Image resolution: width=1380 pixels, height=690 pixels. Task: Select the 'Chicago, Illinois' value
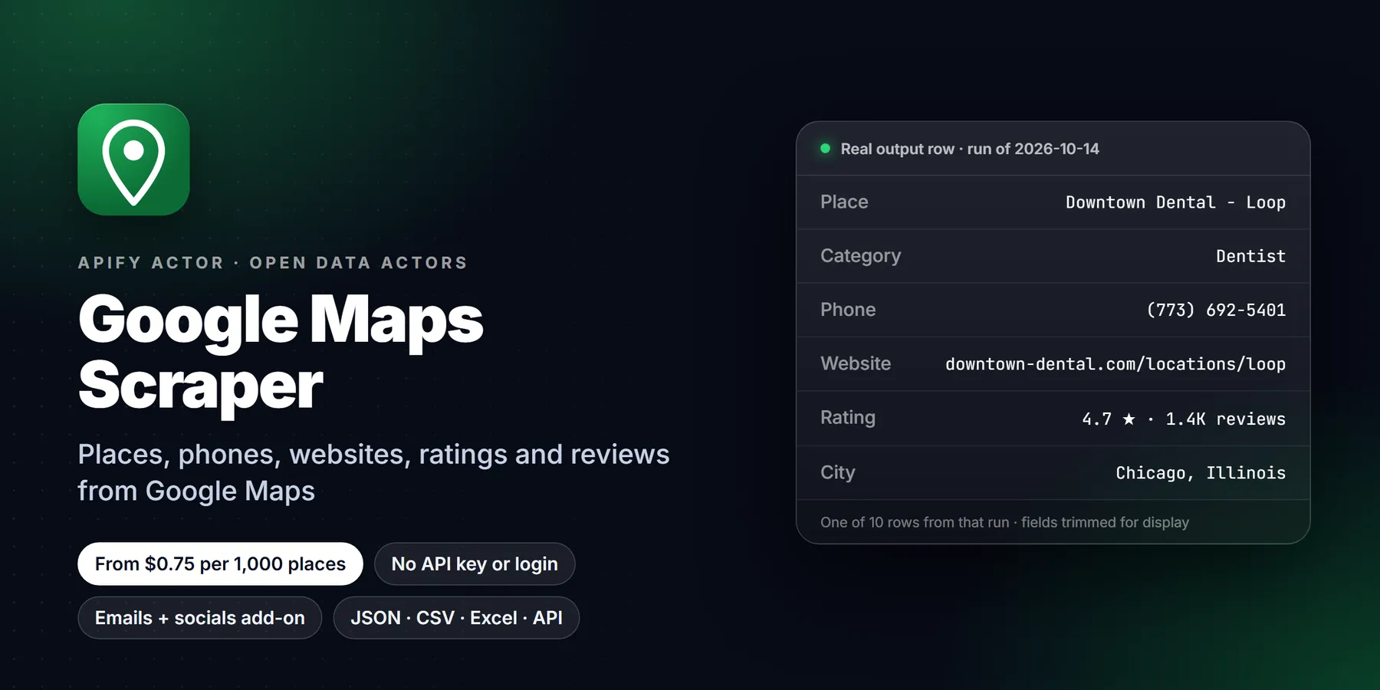coord(1201,472)
